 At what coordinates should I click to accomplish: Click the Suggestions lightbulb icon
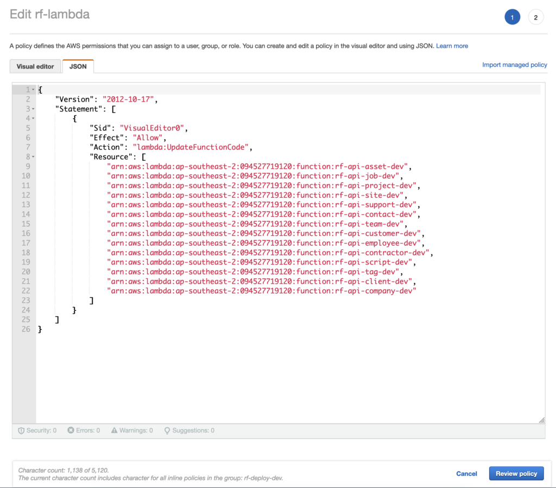[x=167, y=430]
